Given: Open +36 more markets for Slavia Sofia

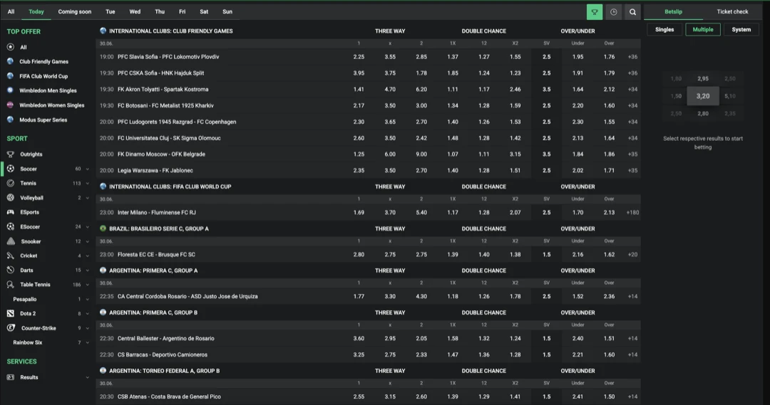Looking at the screenshot, I should (632, 57).
